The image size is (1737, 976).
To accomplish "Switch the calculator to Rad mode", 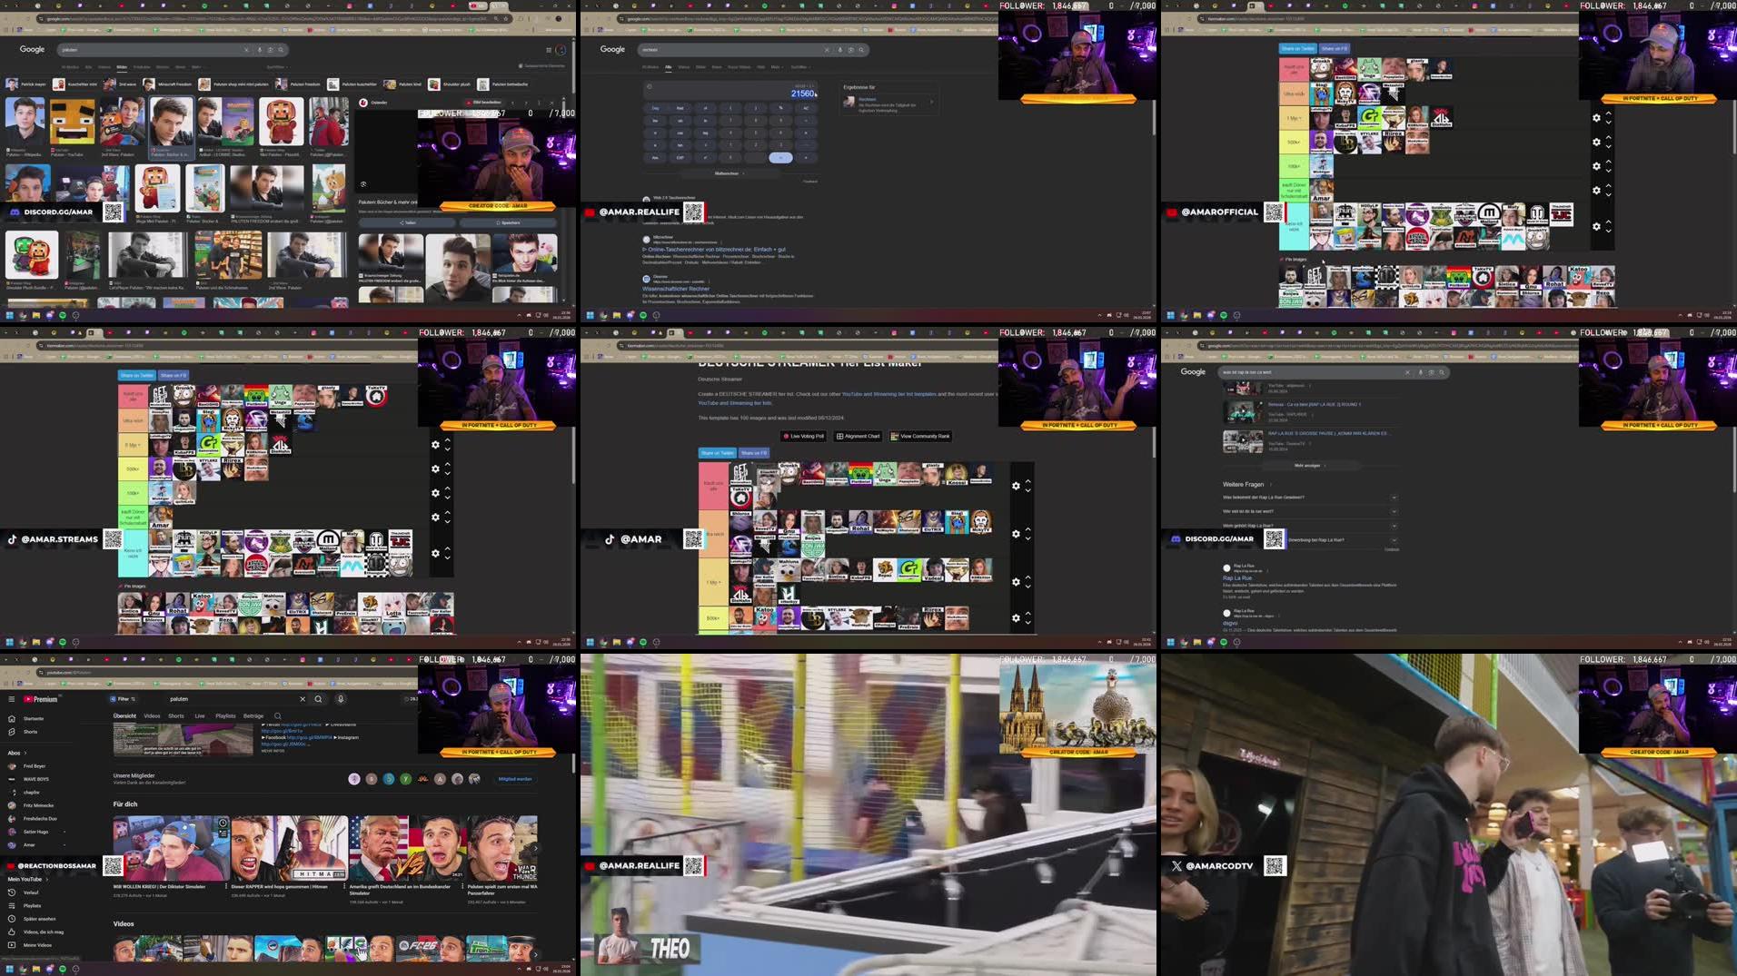I will click(x=680, y=108).
